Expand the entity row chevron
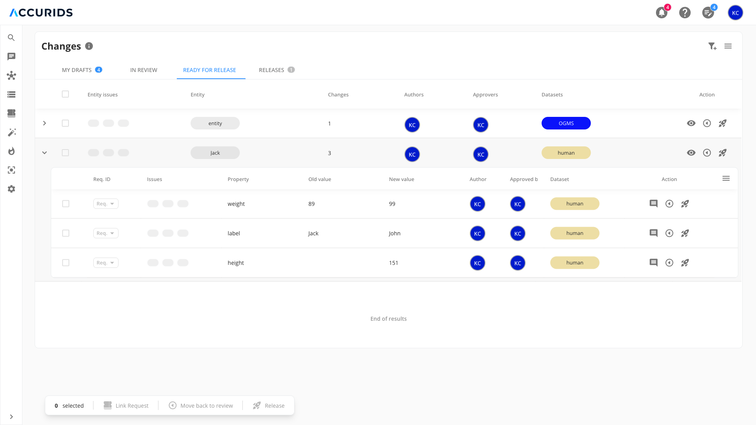756x425 pixels. pos(44,124)
